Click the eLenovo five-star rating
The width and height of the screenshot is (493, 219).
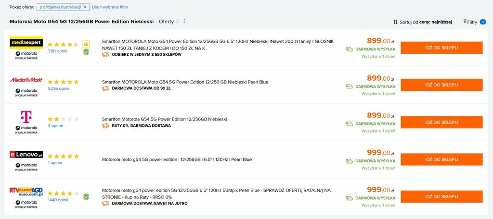pos(63,156)
